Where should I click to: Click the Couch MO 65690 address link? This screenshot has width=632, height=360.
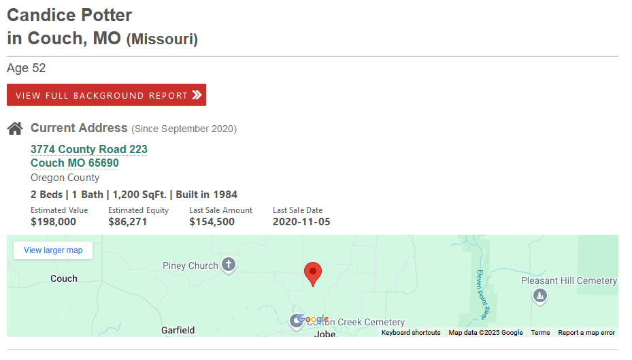point(75,163)
